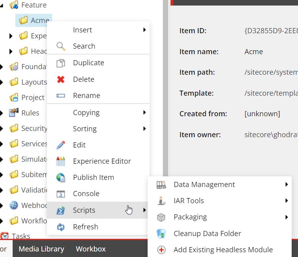The width and height of the screenshot is (298, 257).
Task: Expand the IAR Tools submenu arrow
Action: [287, 200]
